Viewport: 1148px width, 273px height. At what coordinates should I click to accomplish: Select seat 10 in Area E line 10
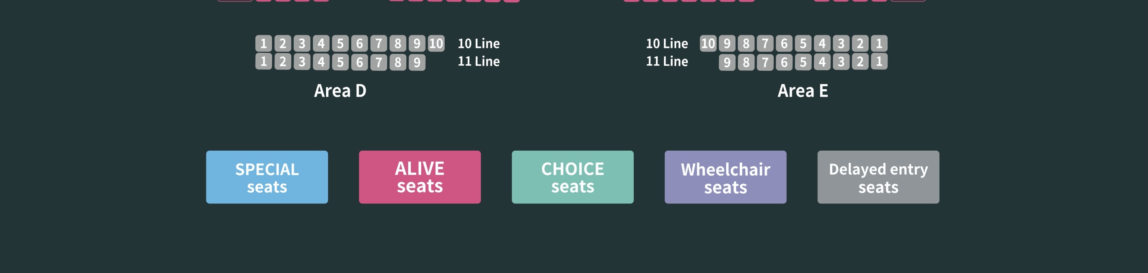(708, 43)
